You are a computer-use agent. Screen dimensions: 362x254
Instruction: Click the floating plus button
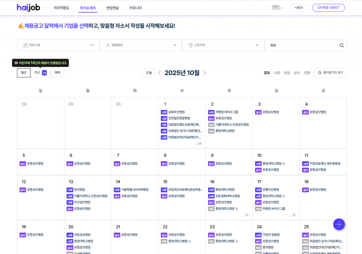coord(339,224)
